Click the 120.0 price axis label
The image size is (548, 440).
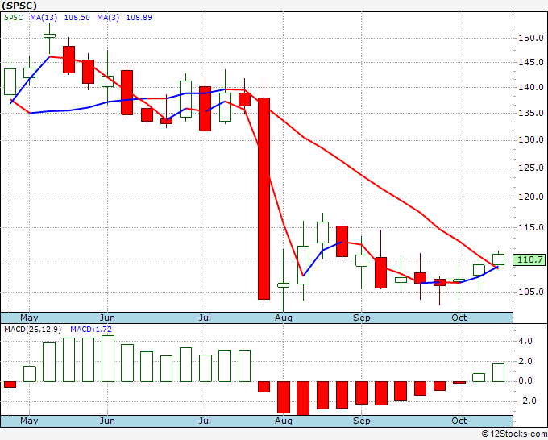pyautogui.click(x=531, y=197)
